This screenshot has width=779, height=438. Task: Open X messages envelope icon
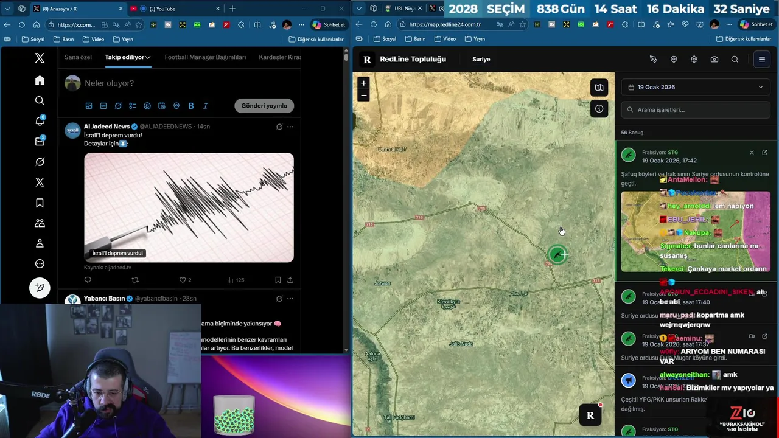(x=40, y=141)
